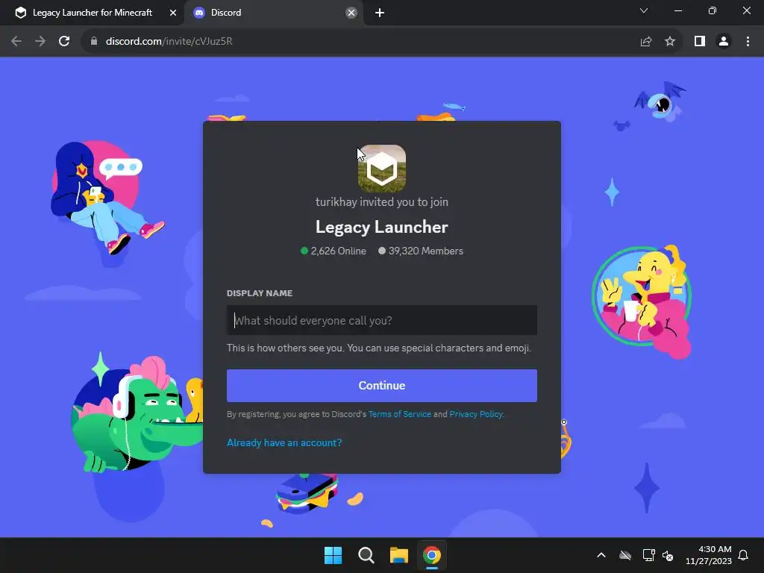764x573 pixels.
Task: Click '39,320 Members' count text
Action: coord(425,251)
